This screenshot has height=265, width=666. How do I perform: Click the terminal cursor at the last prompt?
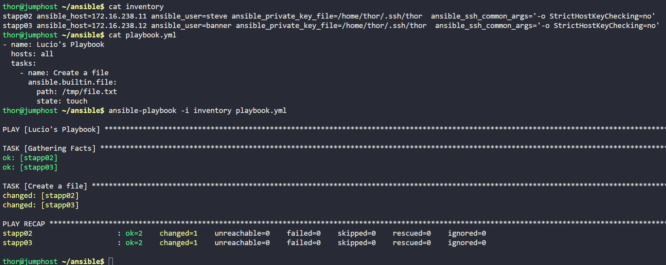[x=111, y=261]
